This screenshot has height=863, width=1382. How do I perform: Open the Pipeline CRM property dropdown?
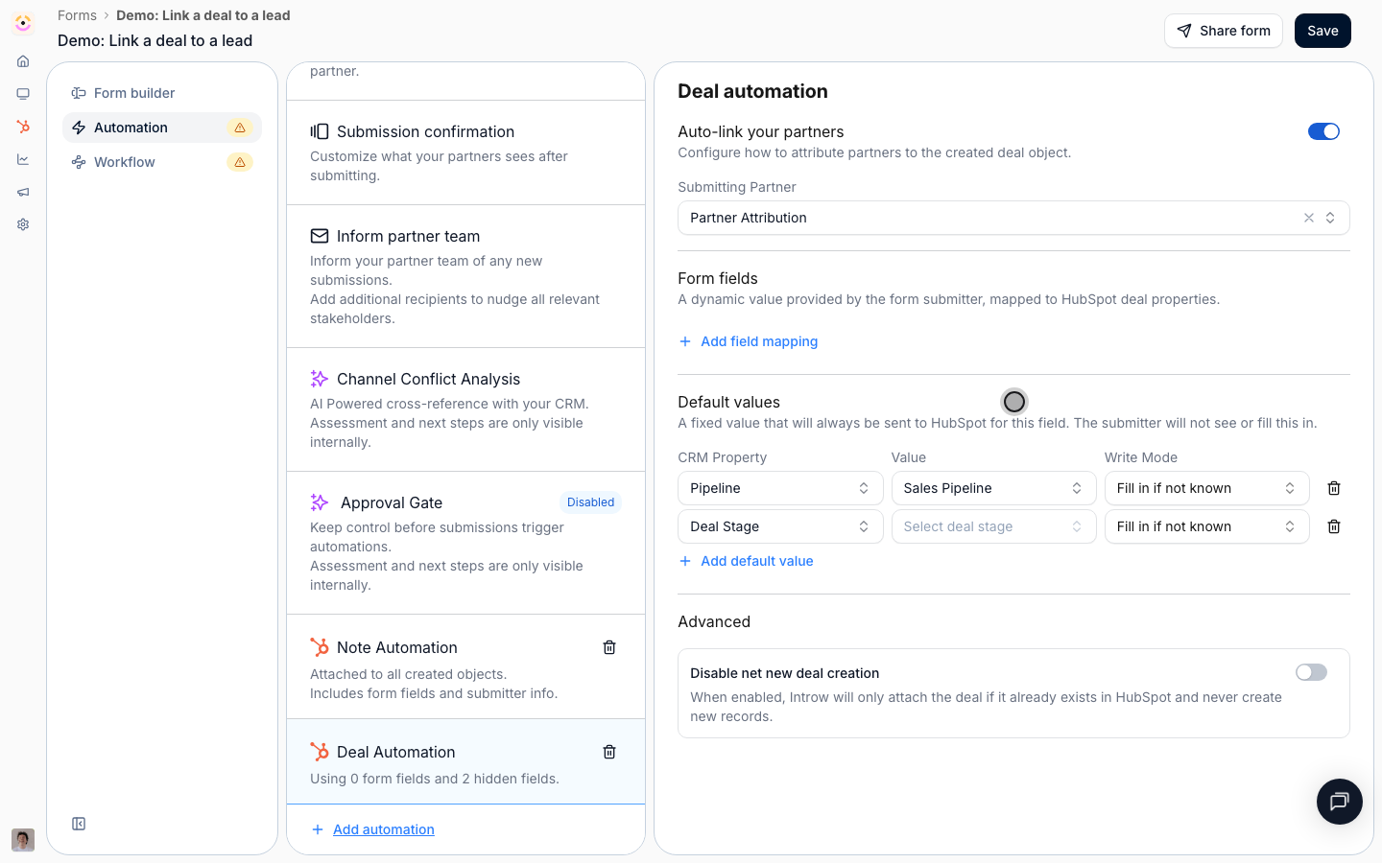point(780,488)
